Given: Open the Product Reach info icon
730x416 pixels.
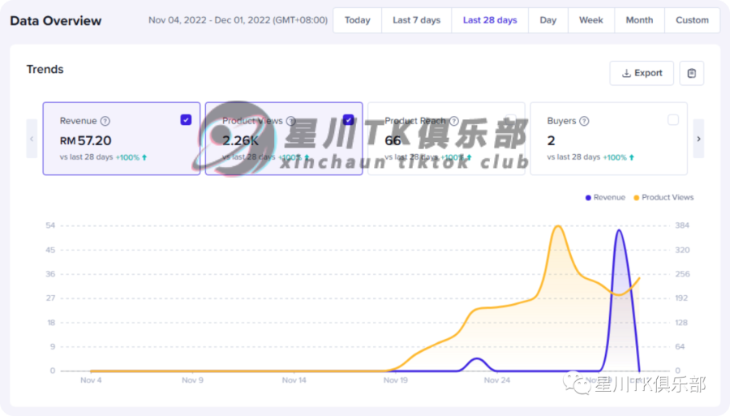Looking at the screenshot, I should (454, 121).
